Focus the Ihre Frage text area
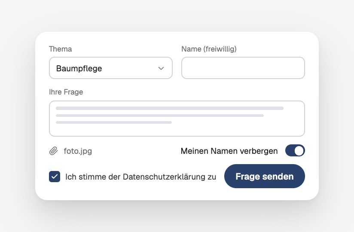The image size is (354, 232). 177,119
